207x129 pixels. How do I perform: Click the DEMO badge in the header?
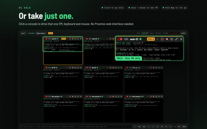point(50,33)
